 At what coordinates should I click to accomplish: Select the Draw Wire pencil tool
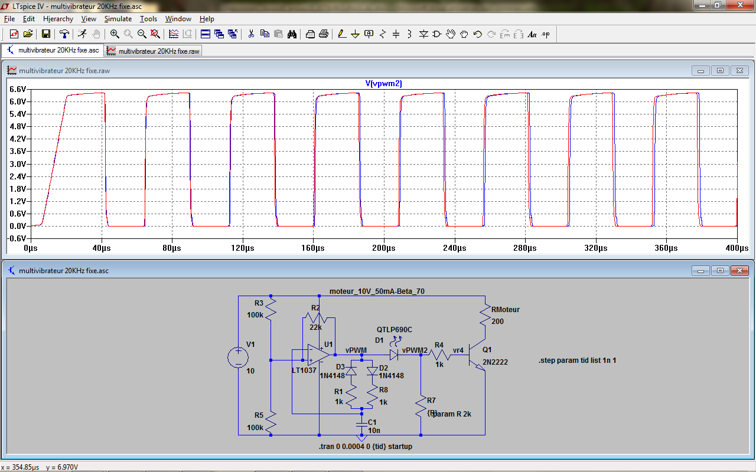[341, 34]
